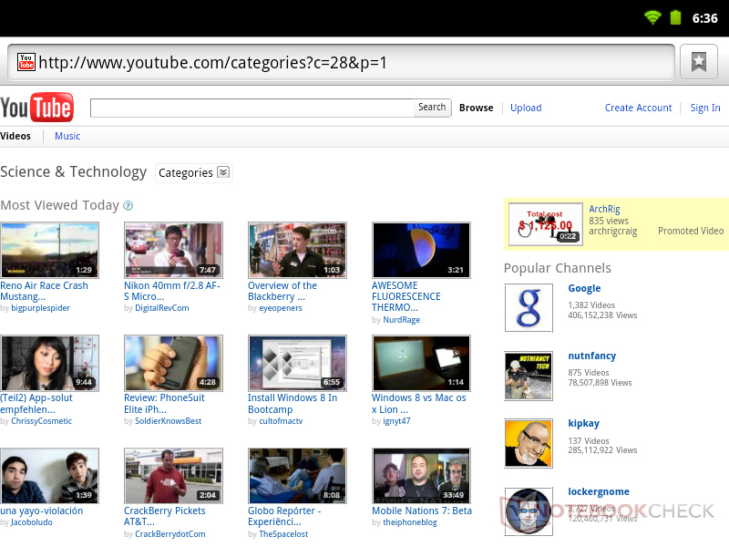The width and height of the screenshot is (729, 547).
Task: Click AWESOME FLUORESCENCE THERMO title
Action: click(406, 296)
